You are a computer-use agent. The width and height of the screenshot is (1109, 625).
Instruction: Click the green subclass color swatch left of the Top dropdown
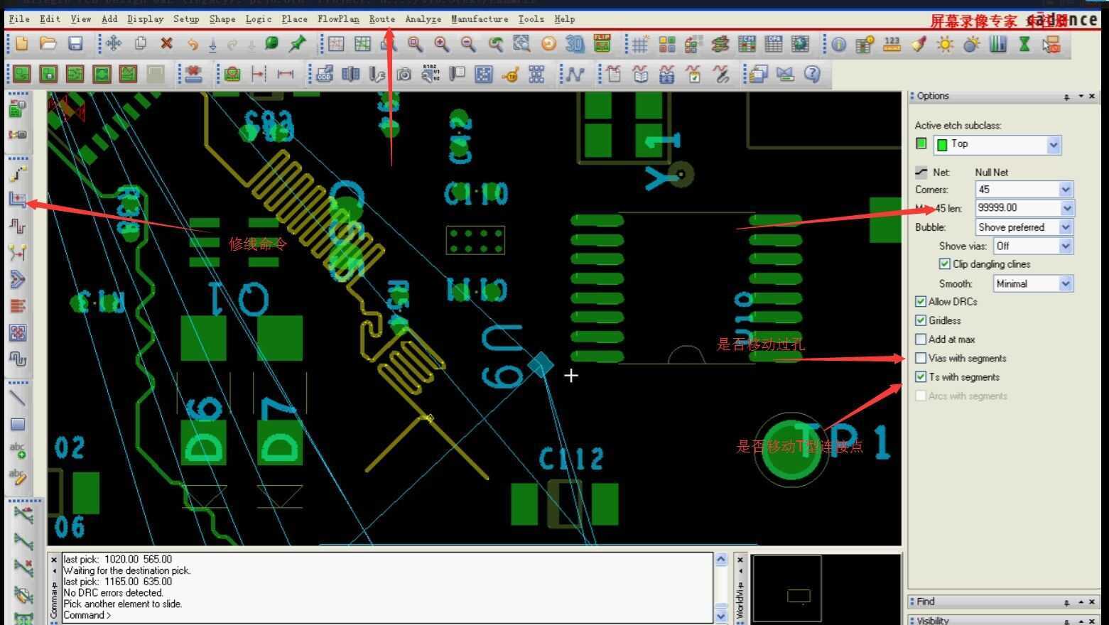tap(921, 143)
